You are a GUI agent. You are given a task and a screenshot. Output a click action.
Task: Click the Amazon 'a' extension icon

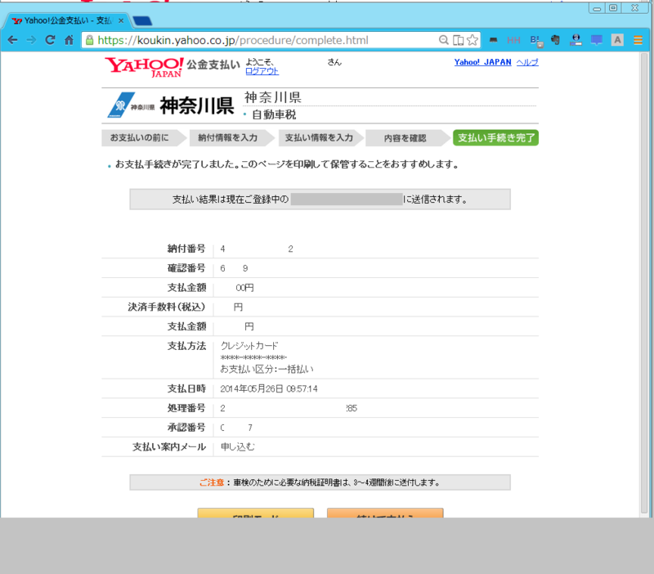click(x=576, y=40)
